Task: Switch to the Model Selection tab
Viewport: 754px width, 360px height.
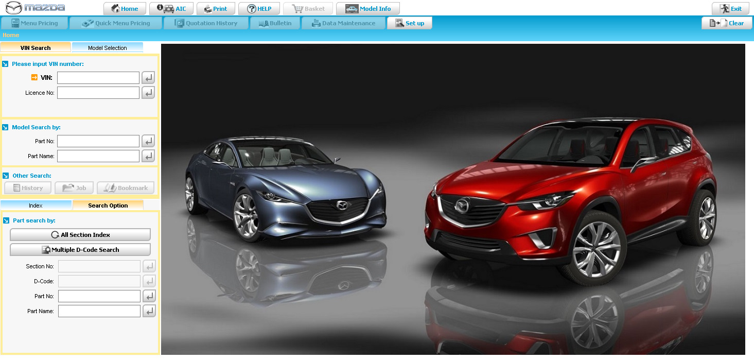Action: (107, 47)
